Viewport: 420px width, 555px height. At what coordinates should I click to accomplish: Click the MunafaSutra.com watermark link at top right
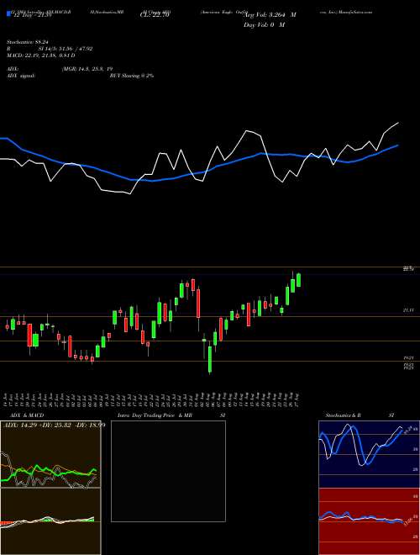coord(355,12)
